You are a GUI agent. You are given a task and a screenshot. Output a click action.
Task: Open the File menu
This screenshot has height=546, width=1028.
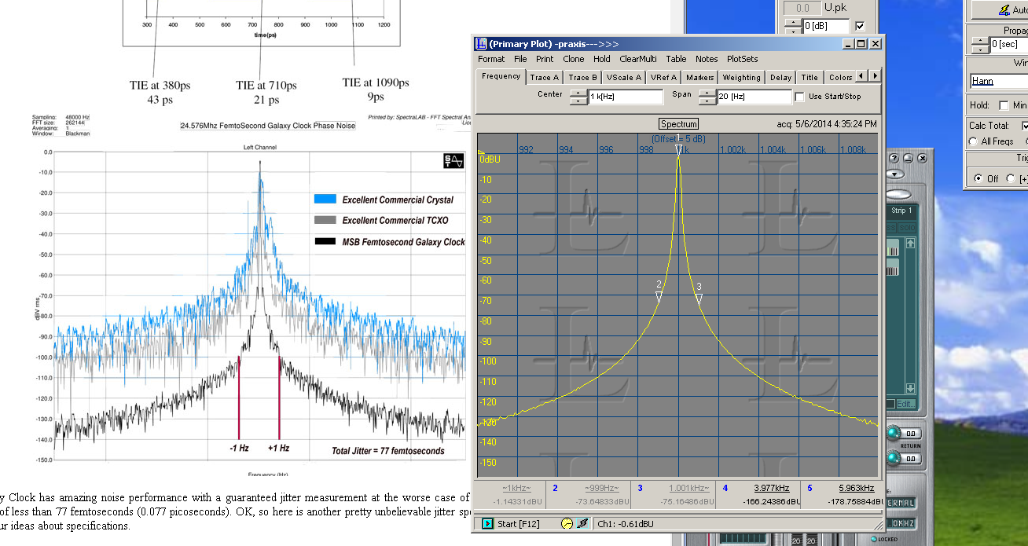point(520,59)
